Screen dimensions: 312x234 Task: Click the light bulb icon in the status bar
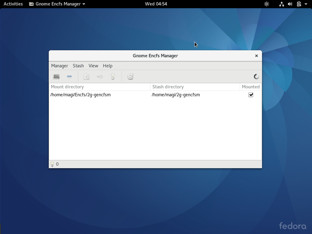(52, 164)
